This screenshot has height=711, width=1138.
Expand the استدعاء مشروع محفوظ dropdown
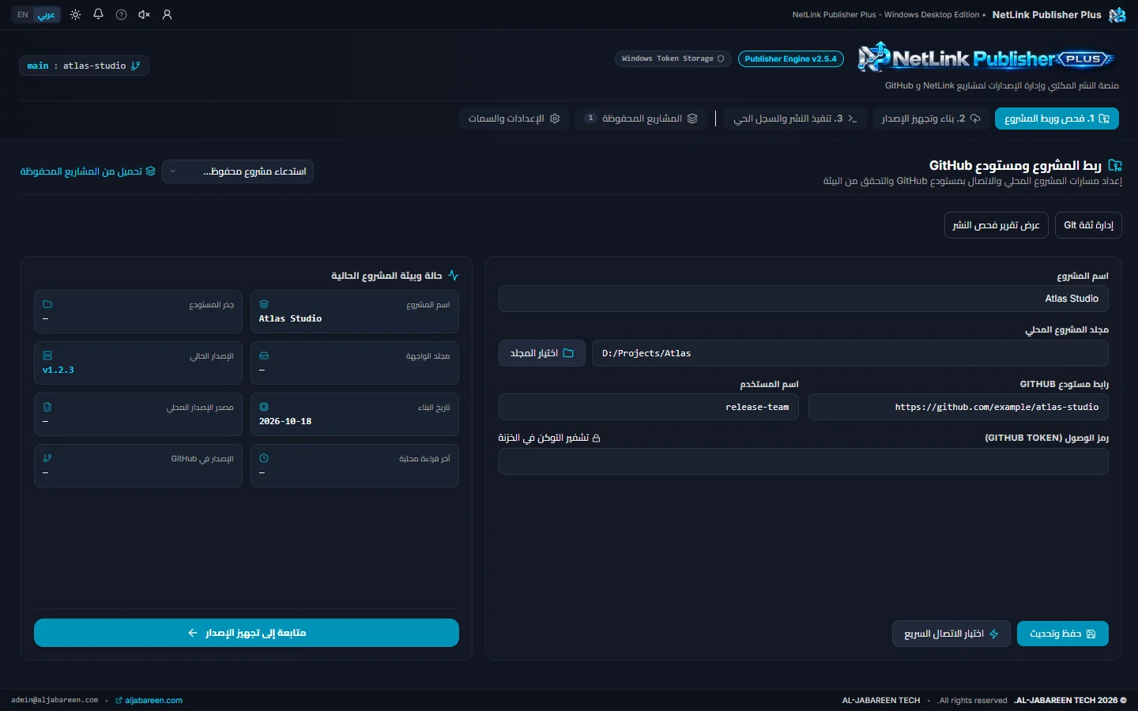click(x=238, y=171)
